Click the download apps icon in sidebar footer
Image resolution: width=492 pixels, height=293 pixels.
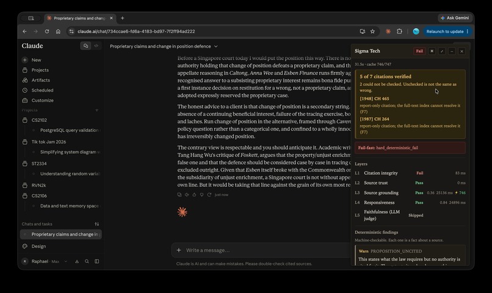pyautogui.click(x=77, y=261)
